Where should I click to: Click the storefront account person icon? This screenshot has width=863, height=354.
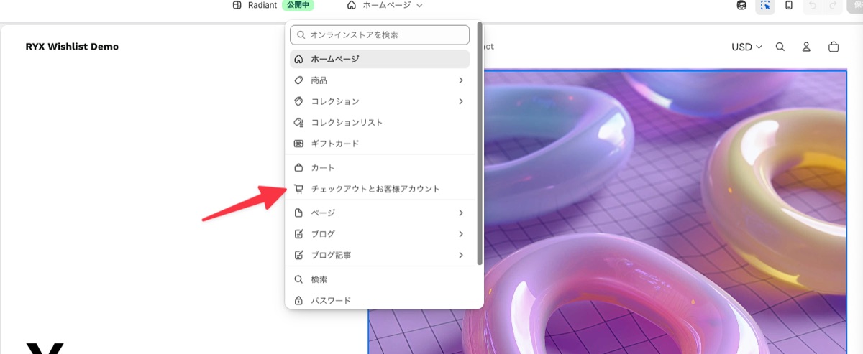[807, 47]
